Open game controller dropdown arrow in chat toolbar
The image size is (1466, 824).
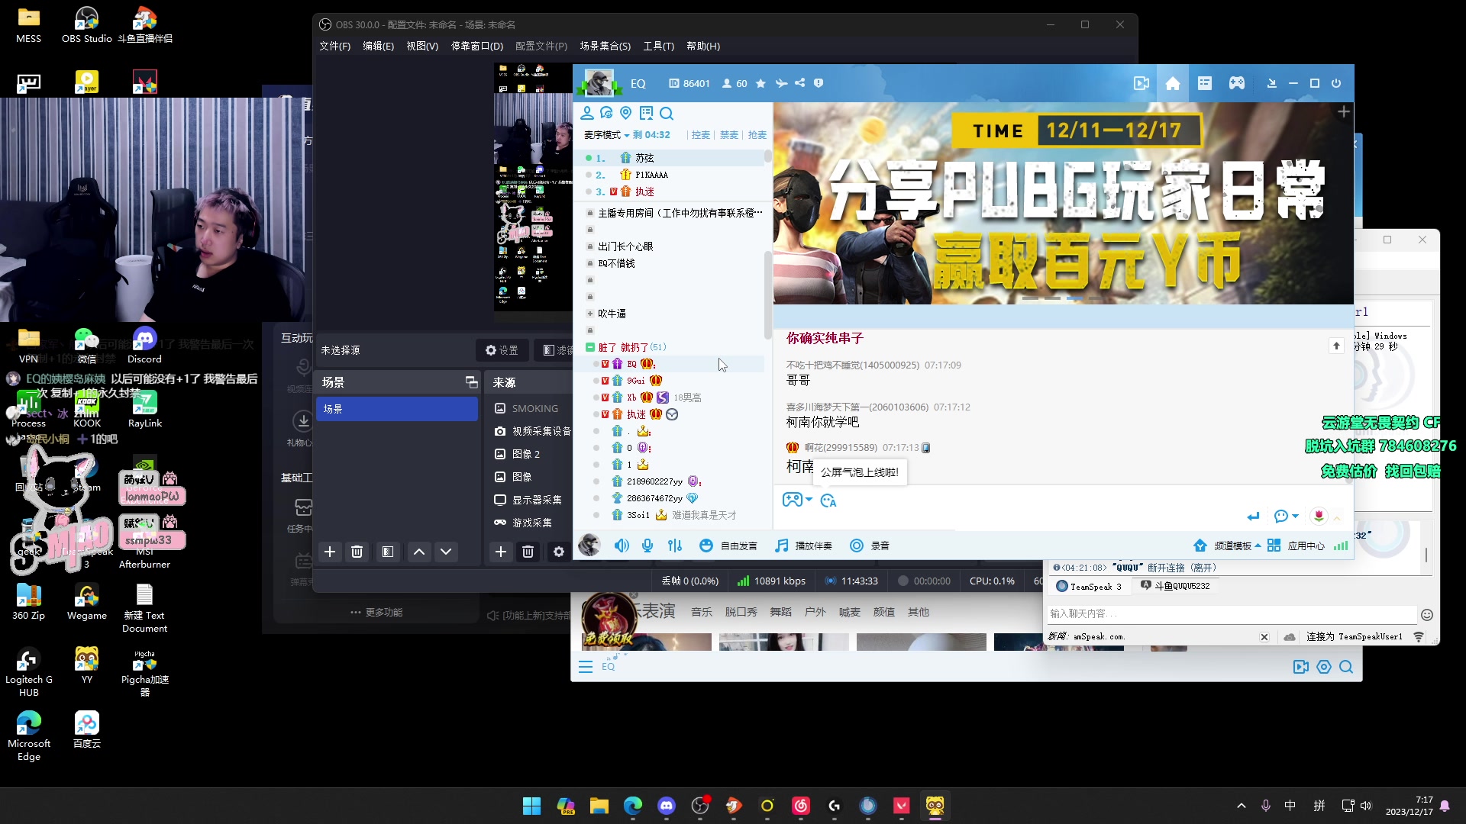point(809,500)
